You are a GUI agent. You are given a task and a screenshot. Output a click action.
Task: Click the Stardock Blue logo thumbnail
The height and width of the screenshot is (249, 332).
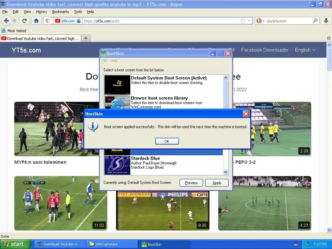coord(117,165)
